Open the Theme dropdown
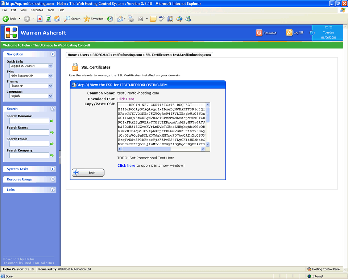 coord(31,86)
